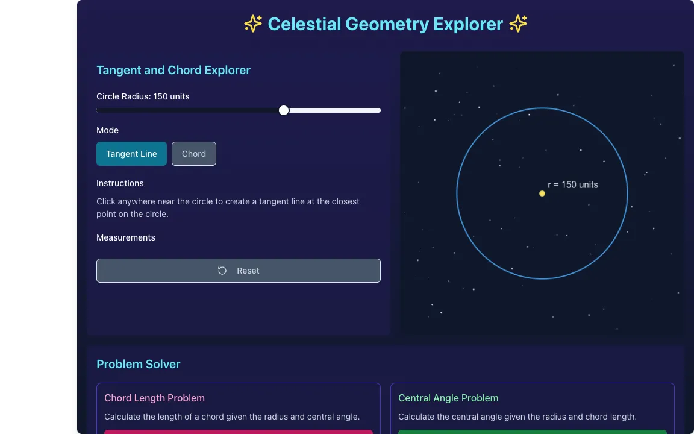Click the sparkle icon left of title

click(253, 24)
